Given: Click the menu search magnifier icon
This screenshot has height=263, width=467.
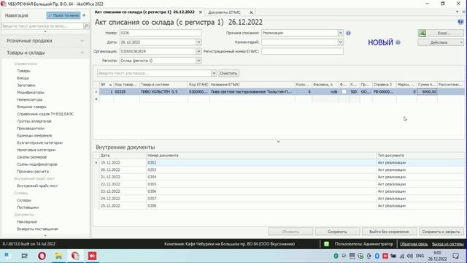Looking at the screenshot, I should click(x=86, y=26).
